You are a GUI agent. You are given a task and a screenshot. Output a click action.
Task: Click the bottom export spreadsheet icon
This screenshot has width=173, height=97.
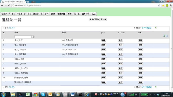(x=156, y=87)
